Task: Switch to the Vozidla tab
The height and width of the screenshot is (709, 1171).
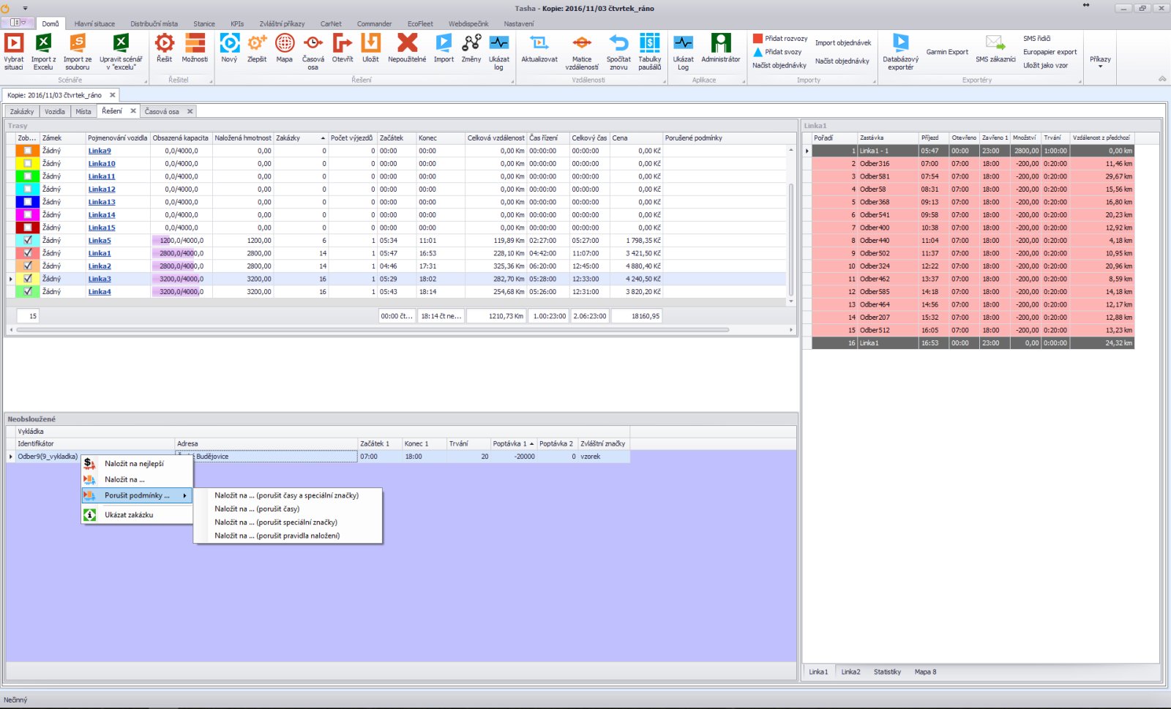Action: [54, 111]
